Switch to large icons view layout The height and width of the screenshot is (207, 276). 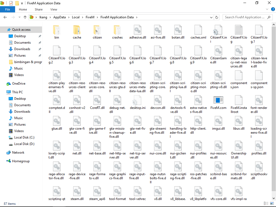click(272, 203)
